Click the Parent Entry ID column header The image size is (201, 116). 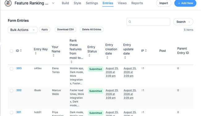point(183,51)
